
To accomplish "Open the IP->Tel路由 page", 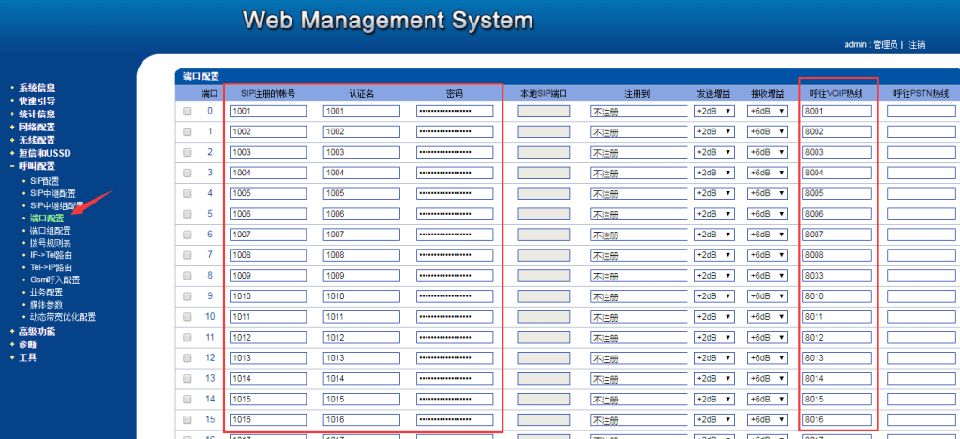I will [51, 254].
